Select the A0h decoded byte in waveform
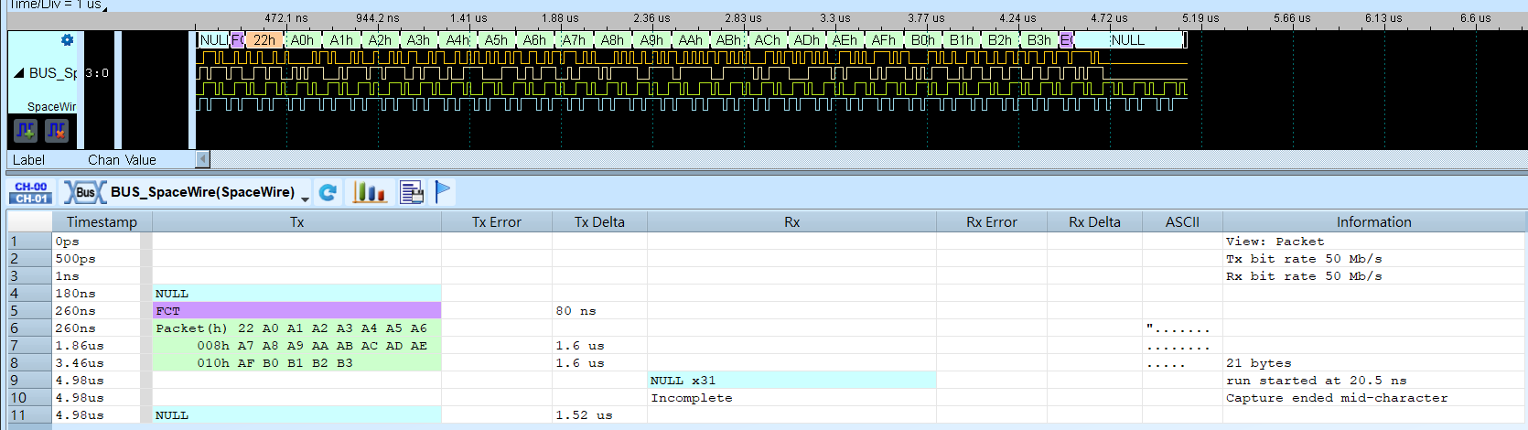The width and height of the screenshot is (1528, 430). 303,40
